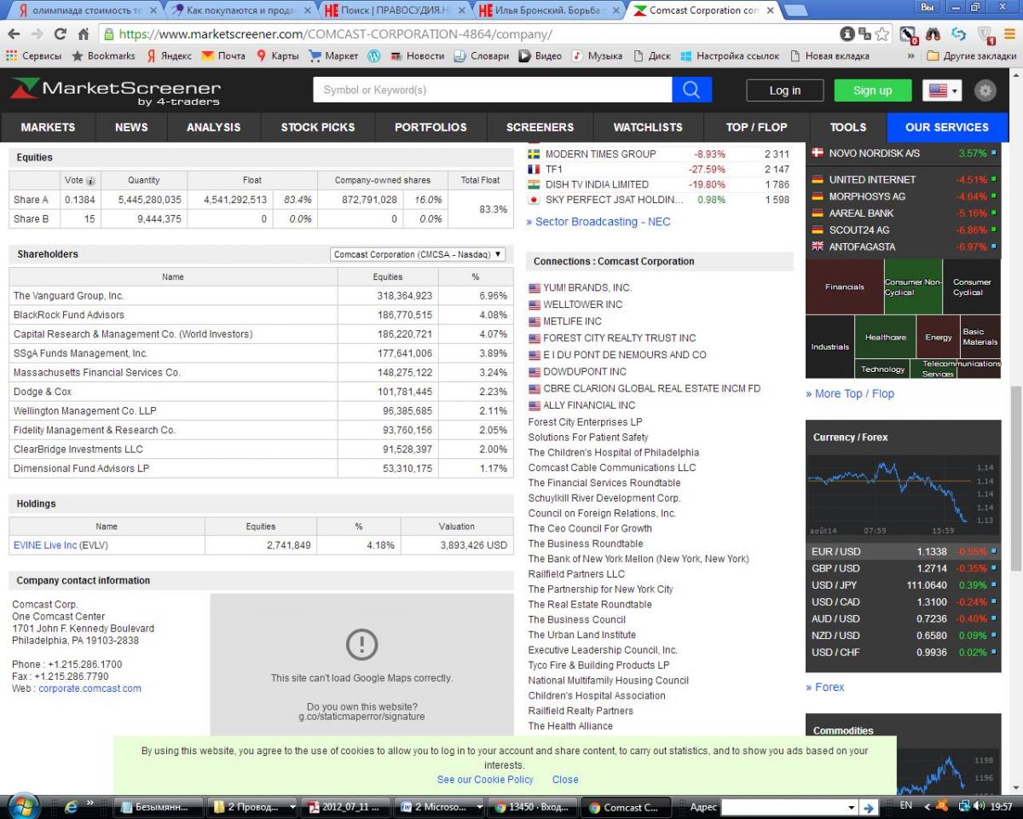The image size is (1023, 819).
Task: Go back using the browser back arrow
Action: coord(14,34)
